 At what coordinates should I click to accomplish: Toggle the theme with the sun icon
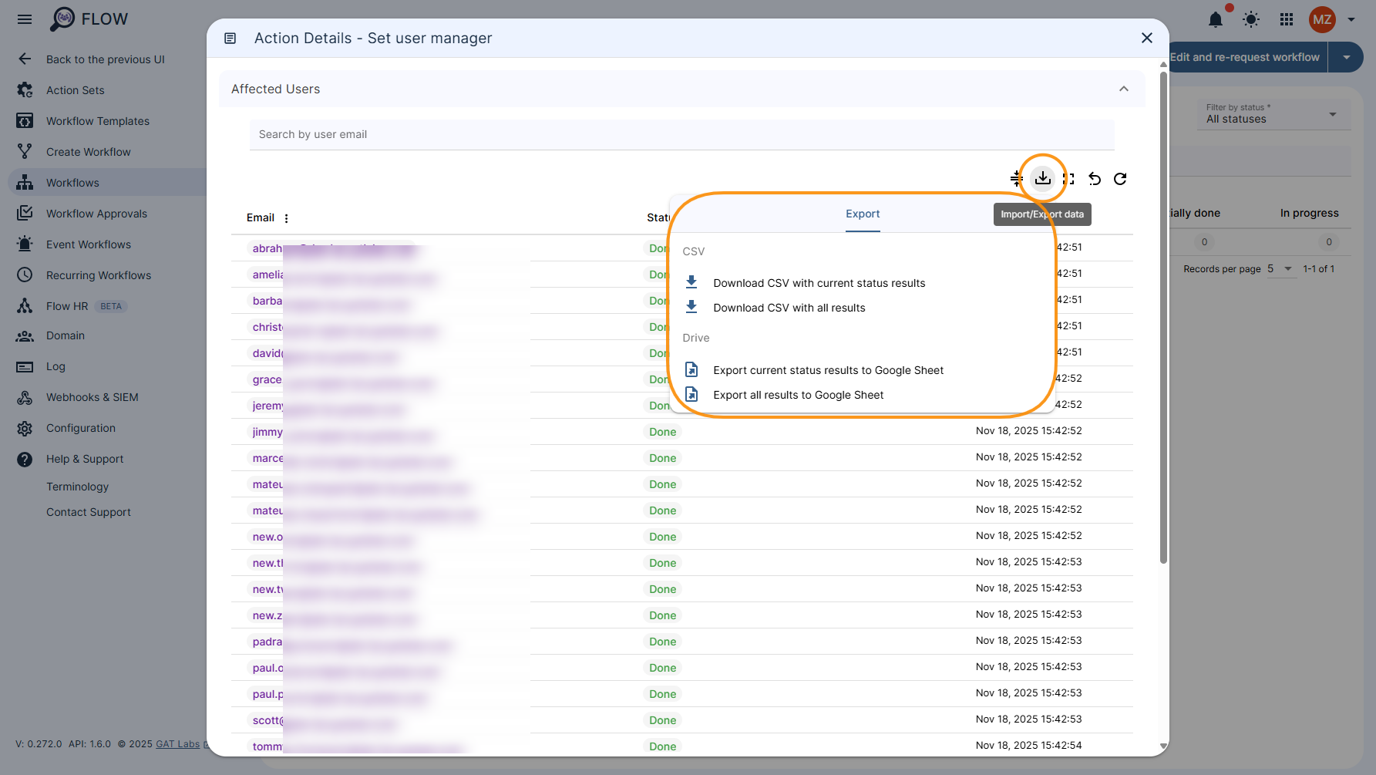pos(1250,20)
